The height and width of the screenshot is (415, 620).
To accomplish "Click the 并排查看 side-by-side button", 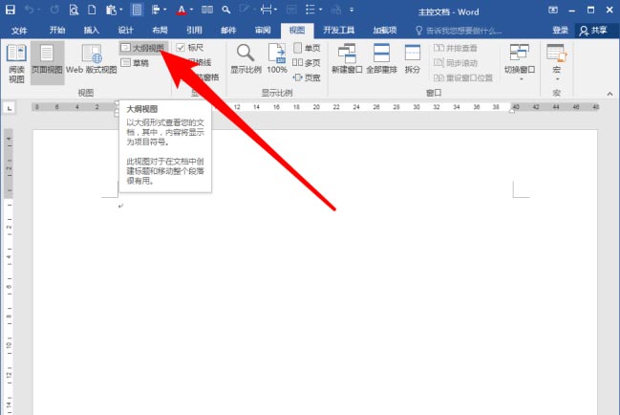I will [x=455, y=48].
